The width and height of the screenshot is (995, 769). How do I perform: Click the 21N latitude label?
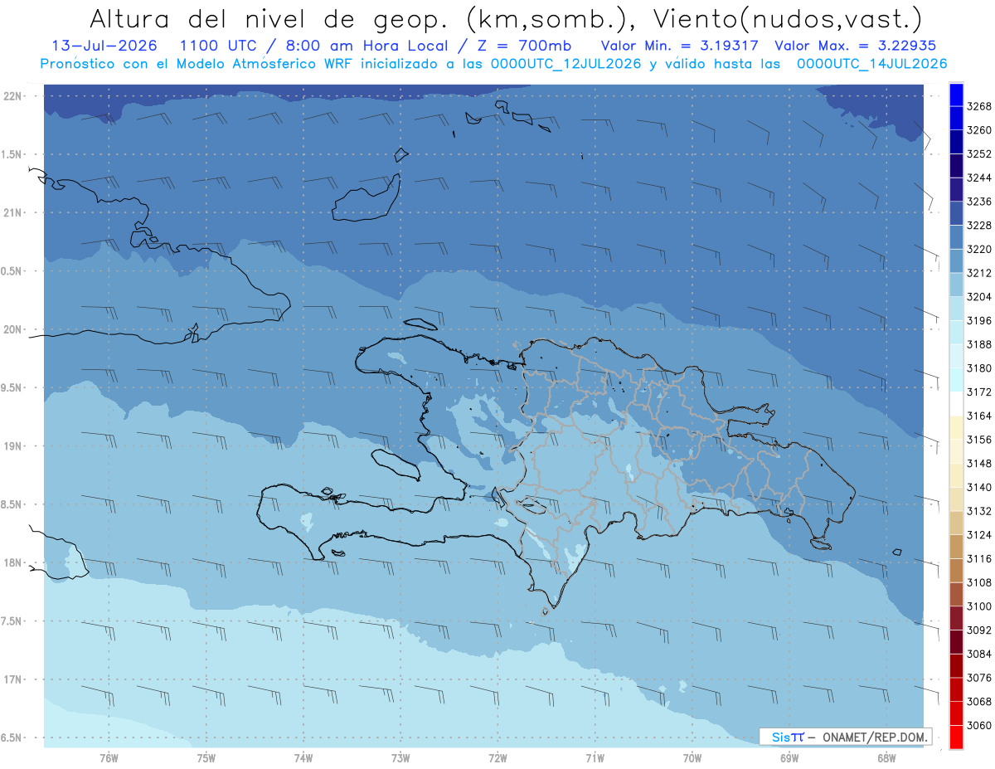click(12, 212)
